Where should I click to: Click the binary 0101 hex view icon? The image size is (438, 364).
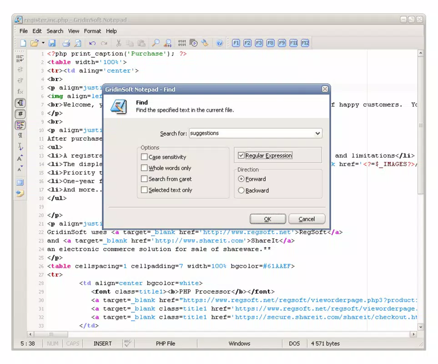click(x=182, y=43)
